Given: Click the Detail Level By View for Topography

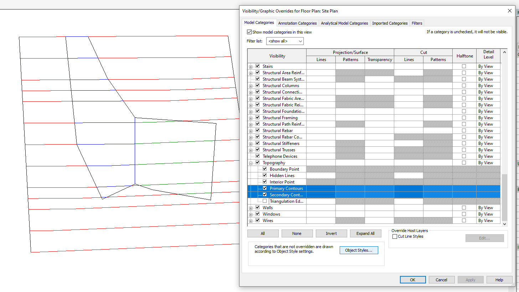Looking at the screenshot, I should (488, 163).
